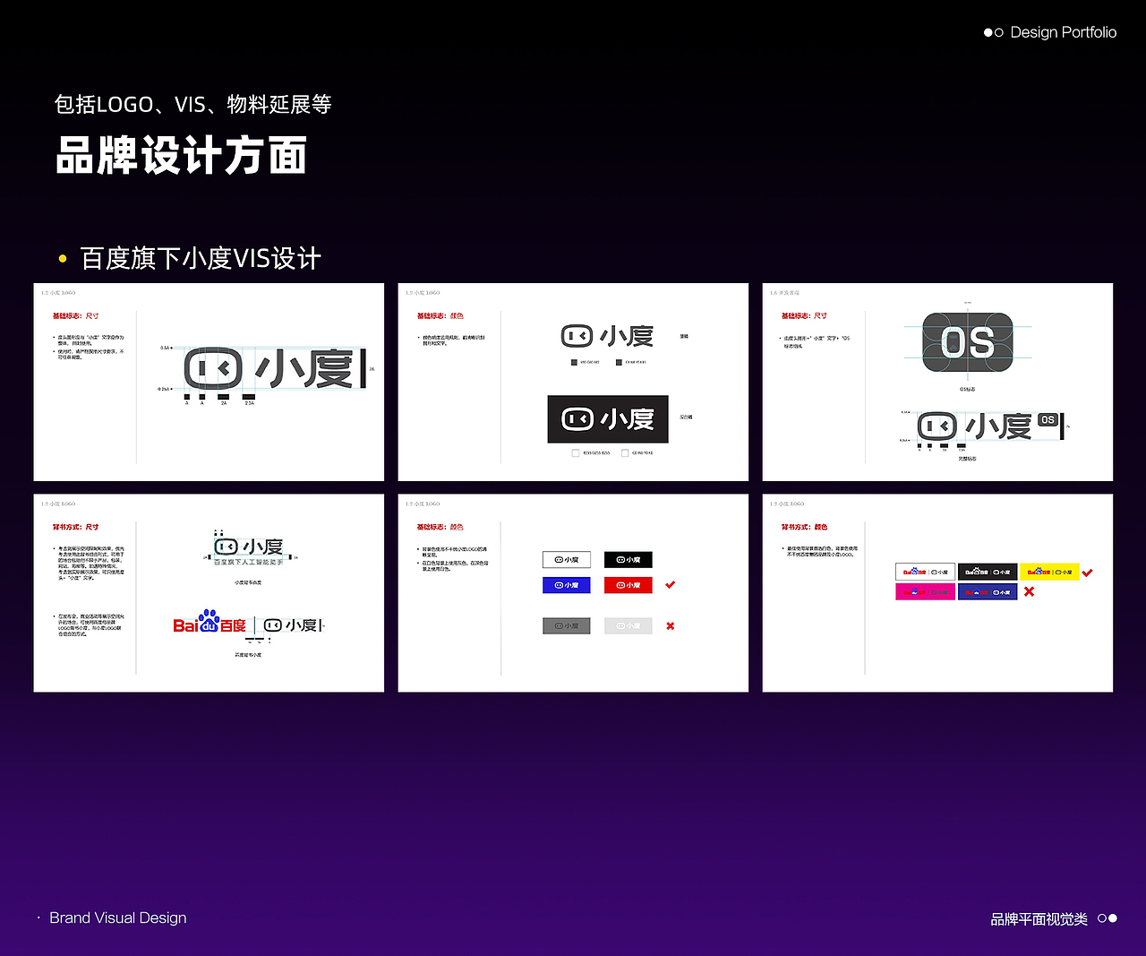This screenshot has height=956, width=1146.
Task: Click the heading 品牌设计方面
Action: click(182, 155)
